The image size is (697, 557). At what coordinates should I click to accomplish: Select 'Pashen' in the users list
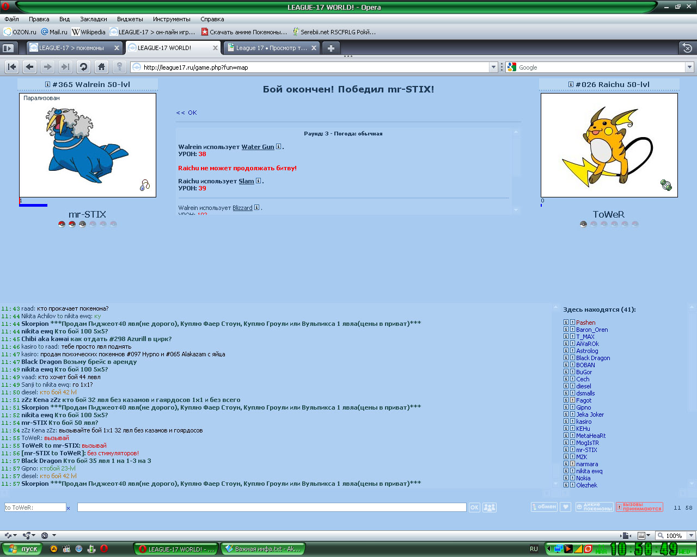point(586,323)
